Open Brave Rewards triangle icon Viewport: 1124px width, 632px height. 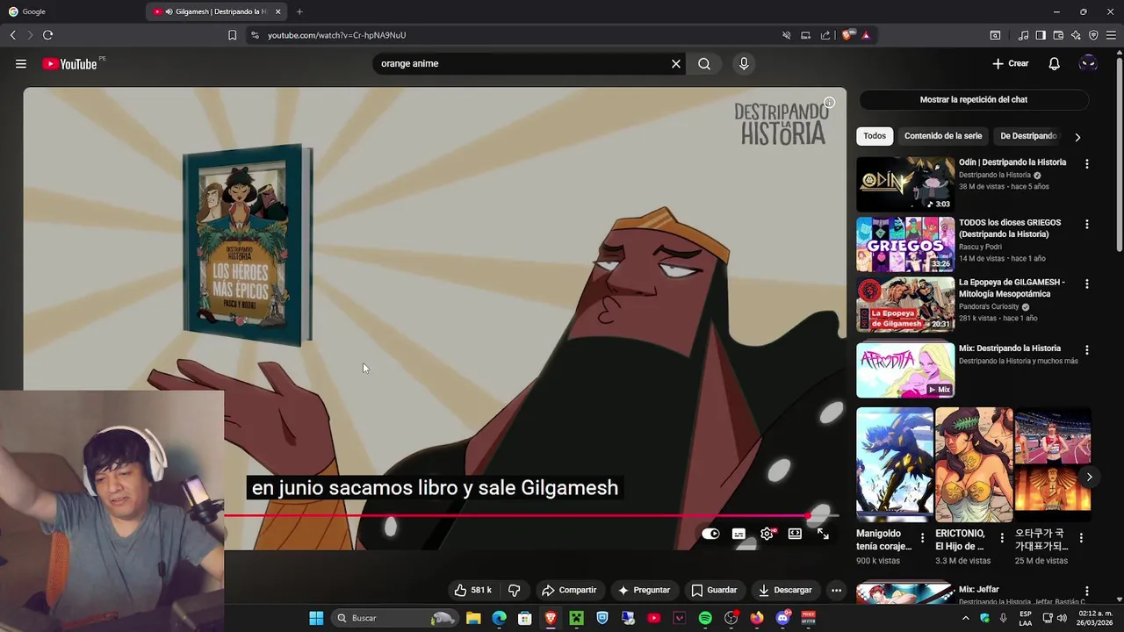[x=866, y=35]
